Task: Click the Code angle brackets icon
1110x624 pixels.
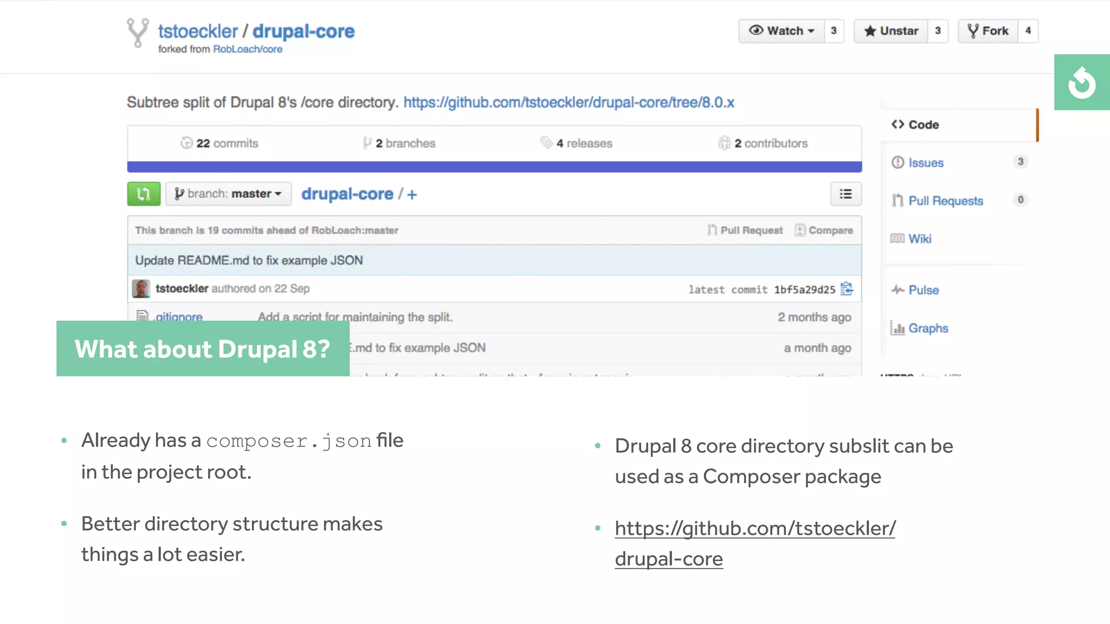Action: 898,125
